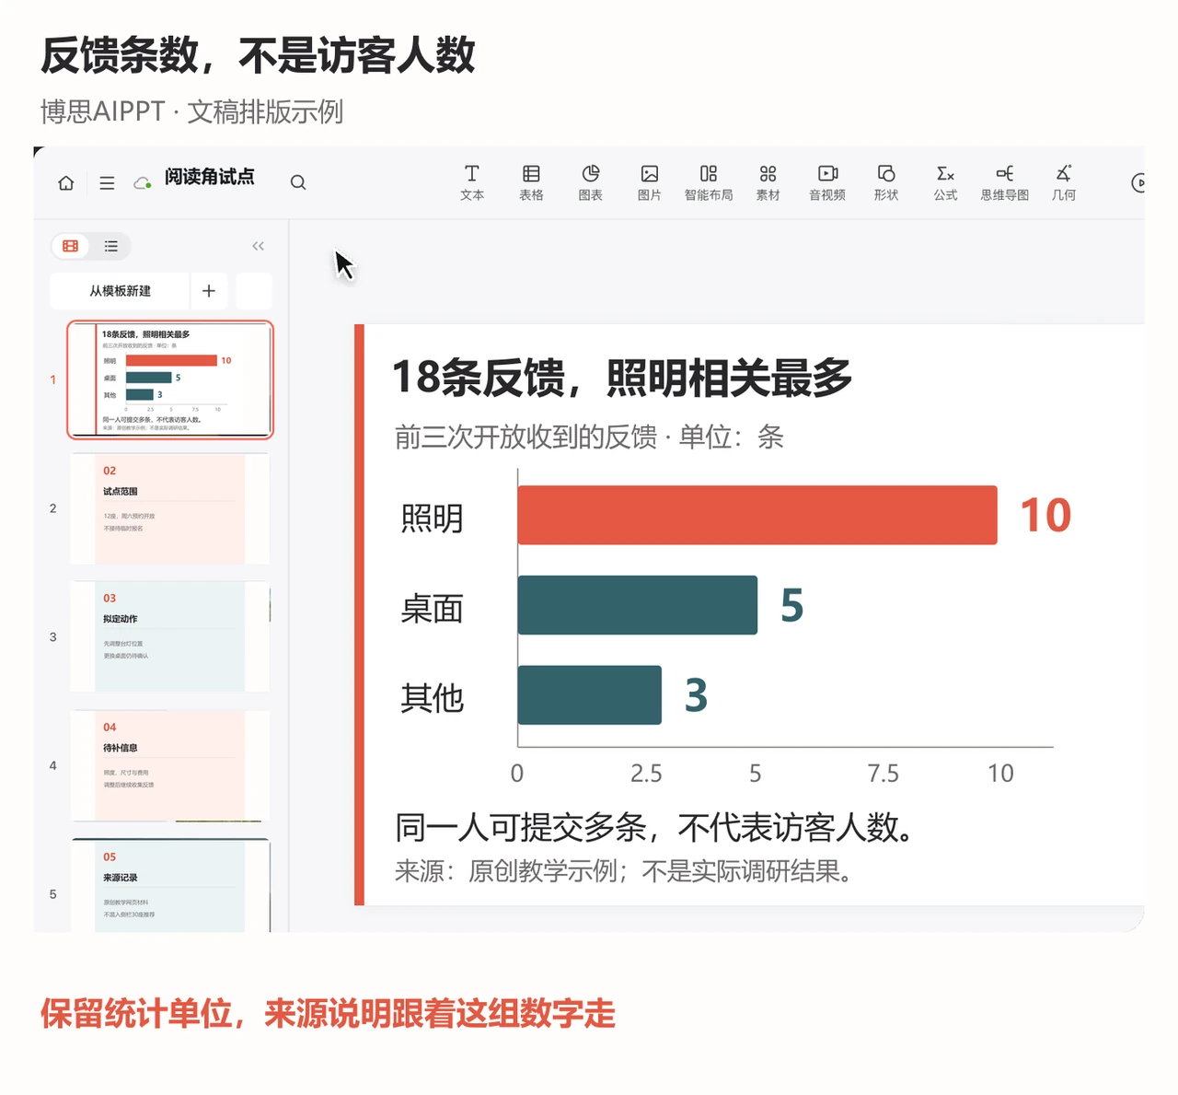Click 从模板新建 button
The height and width of the screenshot is (1095, 1178).
coord(120,291)
